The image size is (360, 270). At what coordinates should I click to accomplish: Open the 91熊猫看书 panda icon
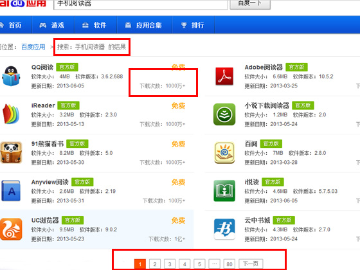pyautogui.click(x=11, y=152)
